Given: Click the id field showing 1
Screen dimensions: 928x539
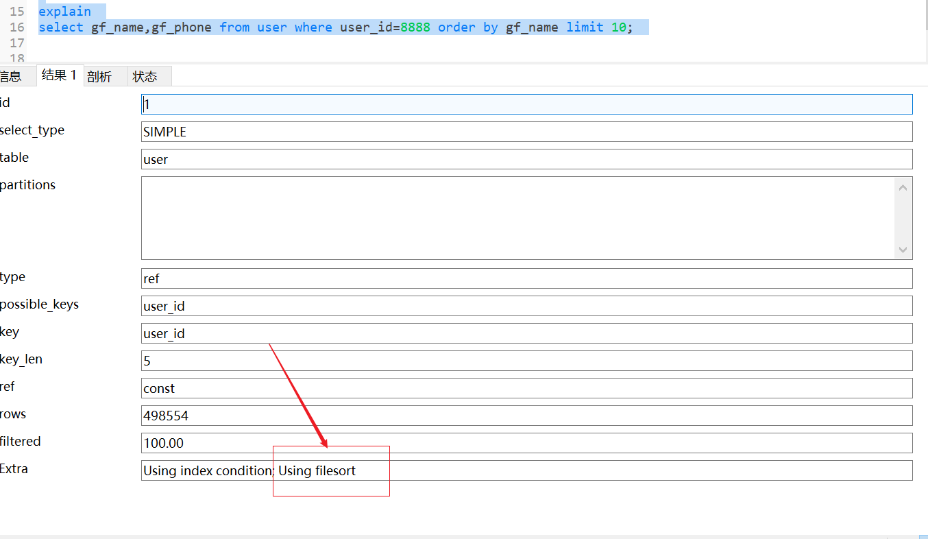Looking at the screenshot, I should pos(480,104).
